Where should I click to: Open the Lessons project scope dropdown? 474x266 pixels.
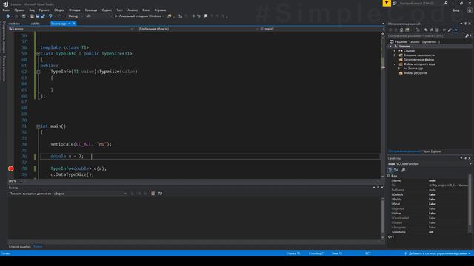(71, 29)
